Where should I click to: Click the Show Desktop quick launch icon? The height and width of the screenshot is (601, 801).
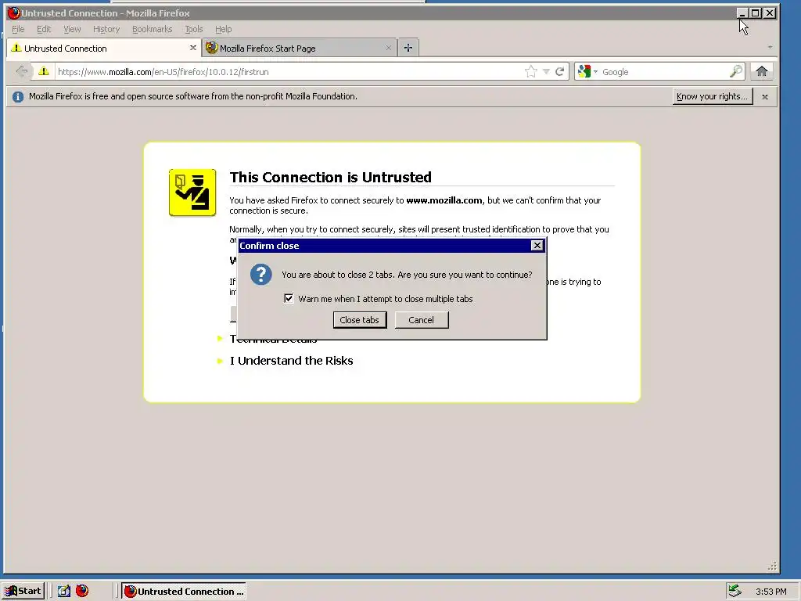pyautogui.click(x=64, y=592)
